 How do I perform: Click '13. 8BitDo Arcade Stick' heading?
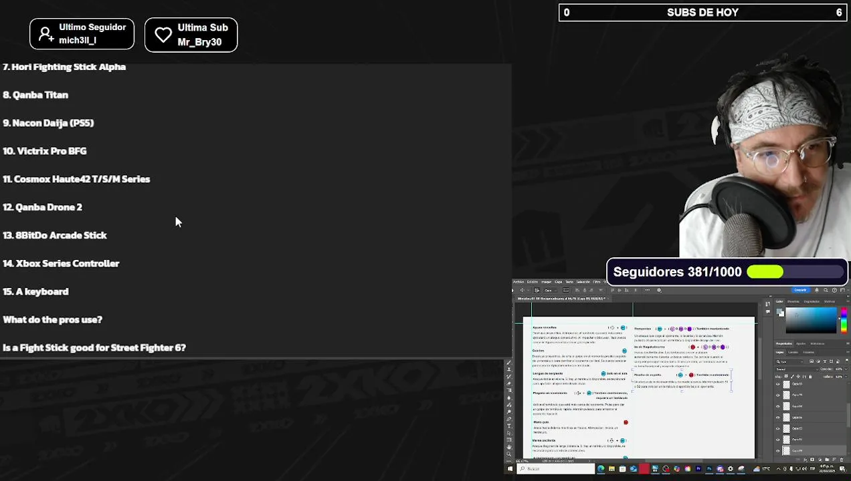[55, 235]
